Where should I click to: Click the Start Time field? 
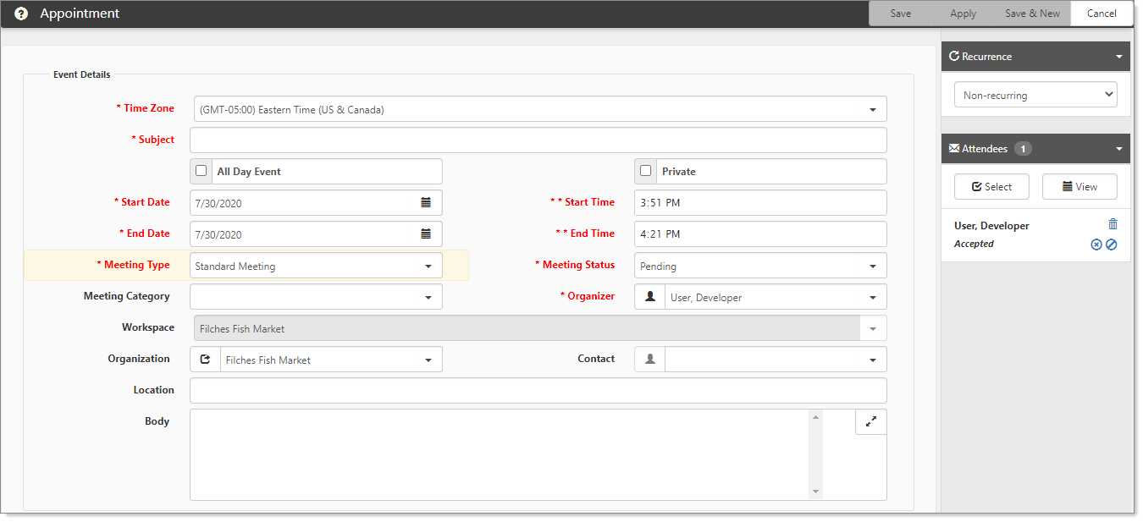click(x=760, y=203)
